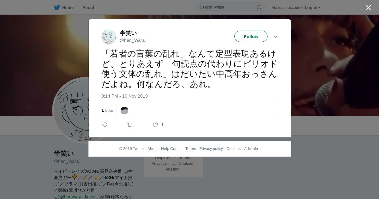
Task: Open Privacy policy in the overlay footer
Action: [211, 149]
